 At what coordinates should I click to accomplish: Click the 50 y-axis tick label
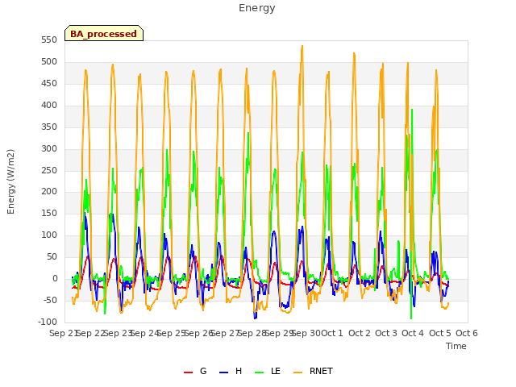[52, 256]
